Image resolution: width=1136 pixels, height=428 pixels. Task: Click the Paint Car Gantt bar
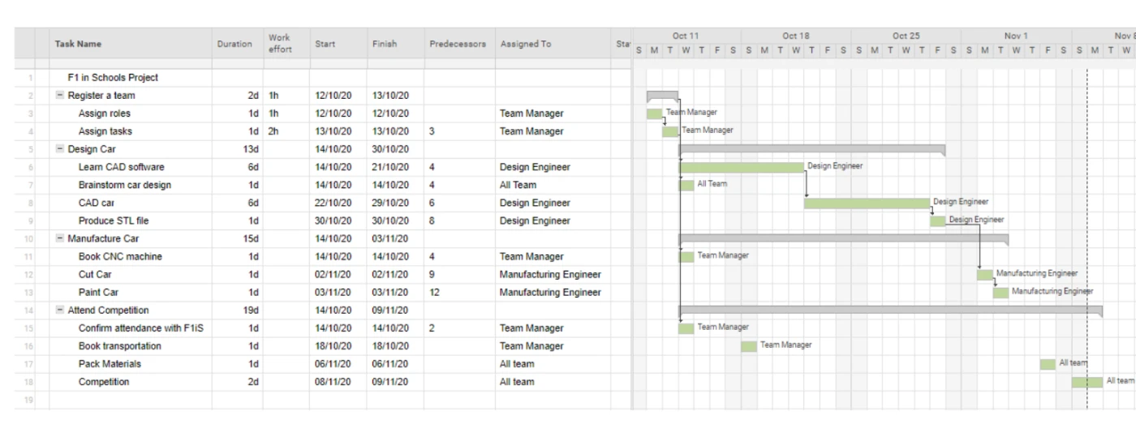click(x=1000, y=292)
